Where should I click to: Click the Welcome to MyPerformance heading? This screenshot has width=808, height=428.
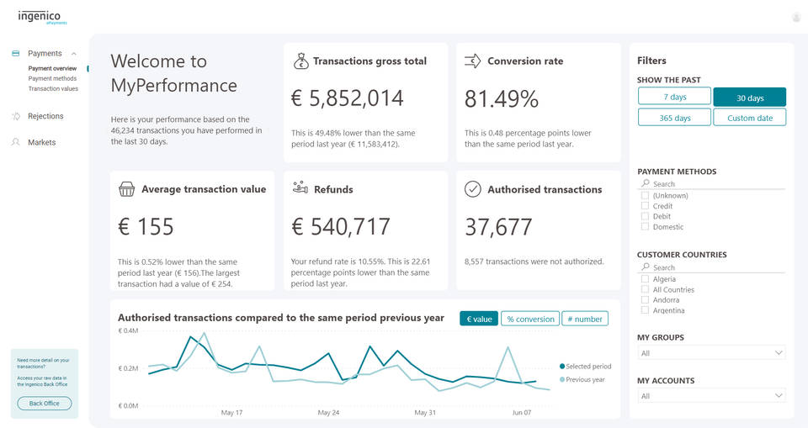pos(173,73)
